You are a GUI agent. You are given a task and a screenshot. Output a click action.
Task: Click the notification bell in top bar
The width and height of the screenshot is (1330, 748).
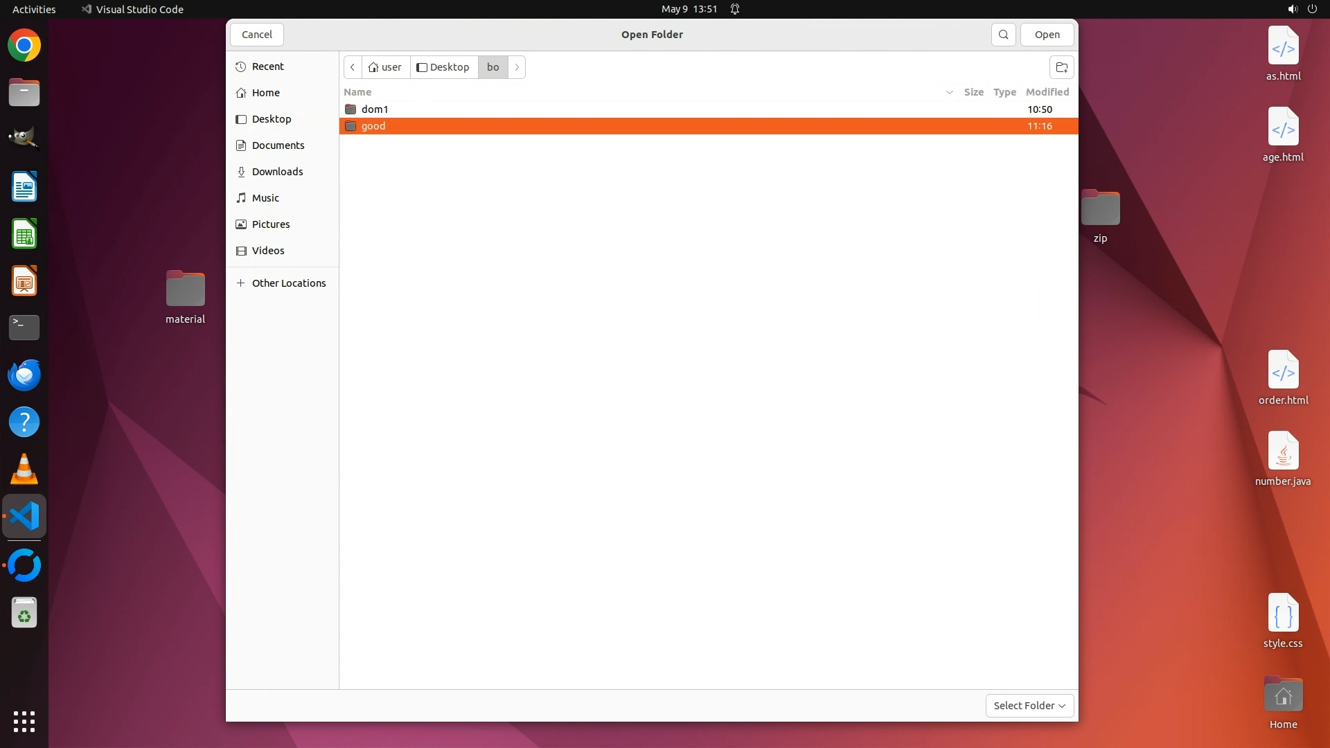coord(735,9)
